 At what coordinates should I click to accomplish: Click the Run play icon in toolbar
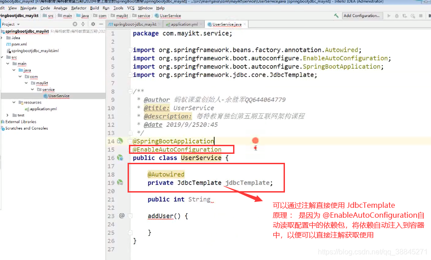pos(389,16)
